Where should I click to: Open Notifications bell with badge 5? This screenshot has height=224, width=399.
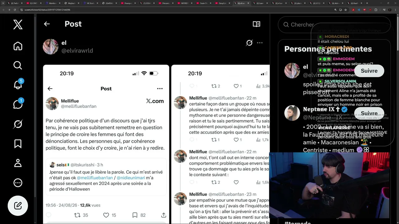point(18,85)
